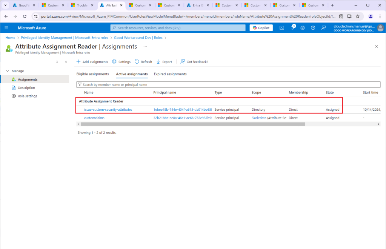Open the Azure portal hamburger menu

coord(6,28)
